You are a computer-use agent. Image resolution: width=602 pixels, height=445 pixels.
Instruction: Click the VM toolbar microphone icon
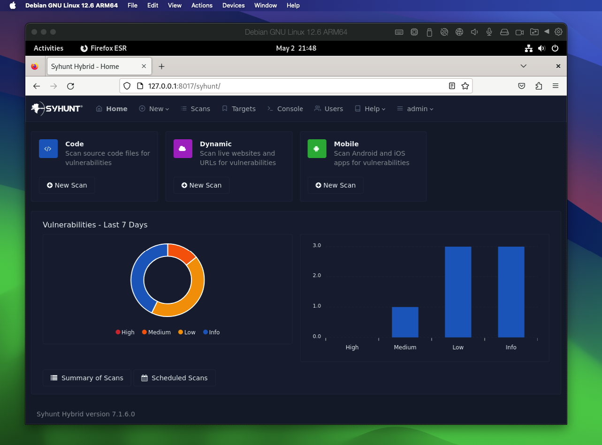pyautogui.click(x=489, y=32)
